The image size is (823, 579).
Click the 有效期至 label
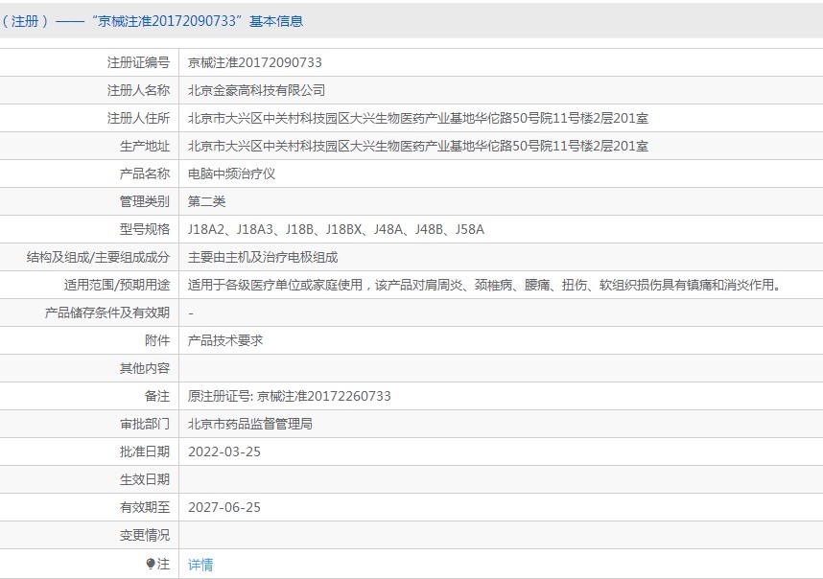click(x=145, y=507)
